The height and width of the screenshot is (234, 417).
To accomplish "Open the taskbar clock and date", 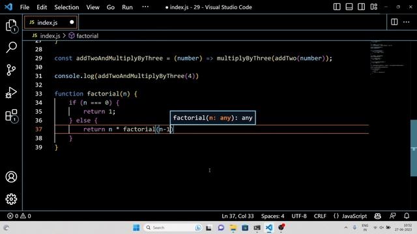I will point(403,227).
